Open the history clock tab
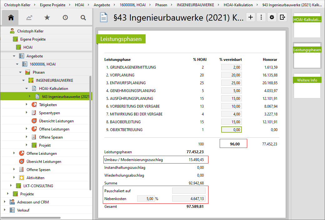Viewport: 325px width, 220px height. 65,18
